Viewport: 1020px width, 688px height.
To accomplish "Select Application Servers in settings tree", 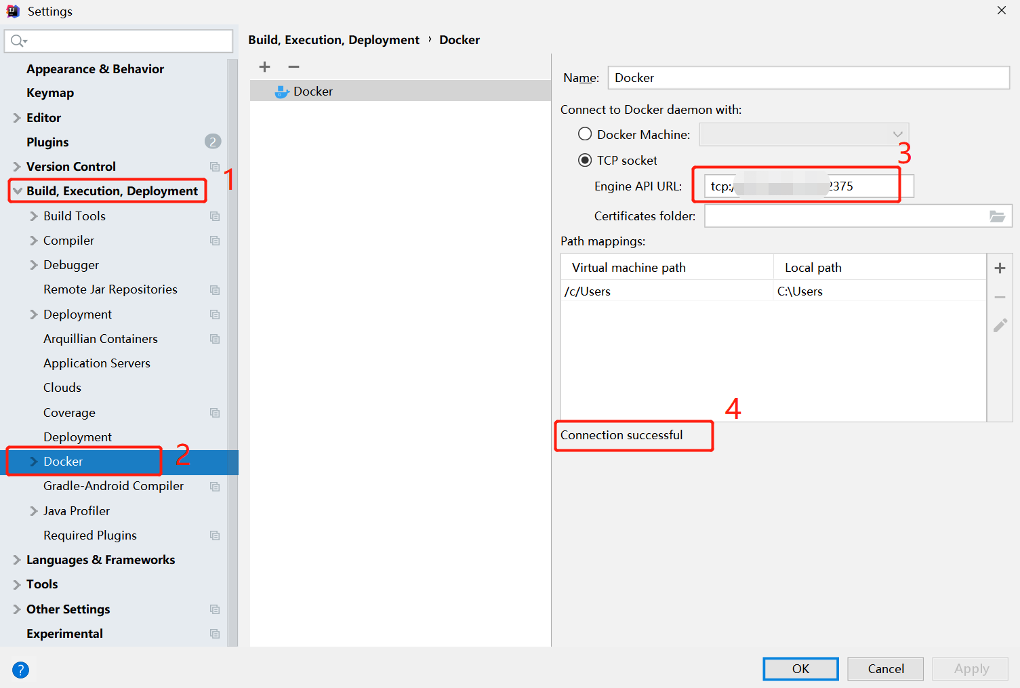I will click(x=97, y=363).
